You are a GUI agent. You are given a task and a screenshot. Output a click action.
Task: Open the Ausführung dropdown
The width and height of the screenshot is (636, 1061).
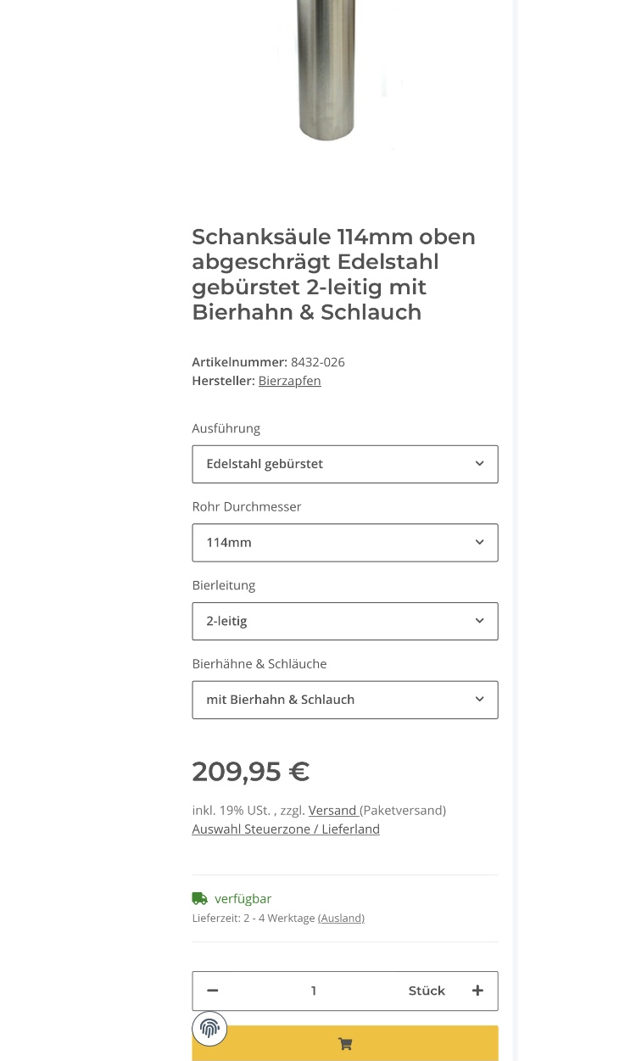tap(344, 464)
